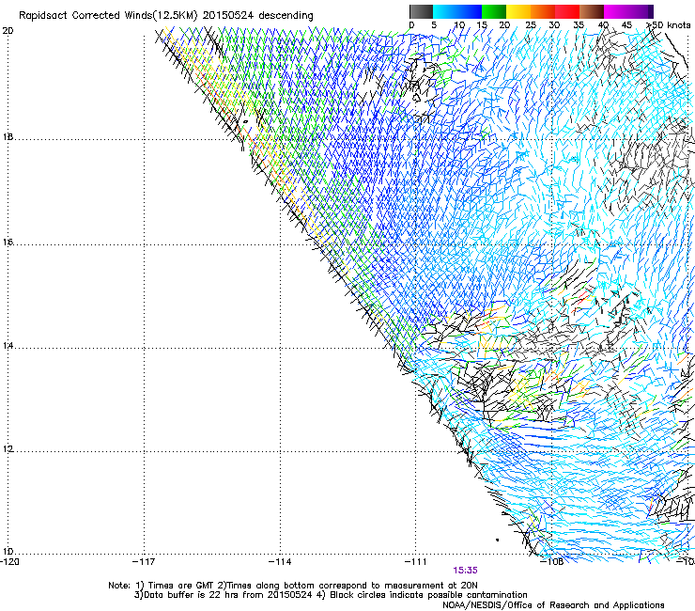The width and height of the screenshot is (695, 611).
Task: Click the orange 25-30 knots legend color
Action: tap(543, 11)
